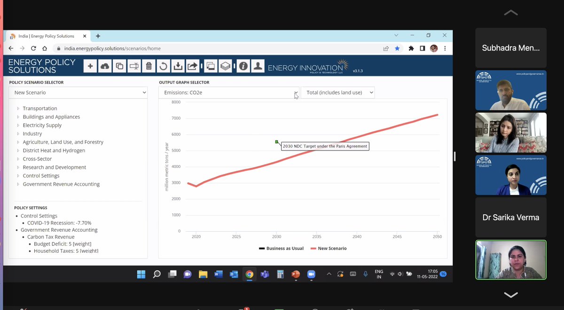Go back in the browser
Viewport: 564px width, 310px height.
(11, 48)
